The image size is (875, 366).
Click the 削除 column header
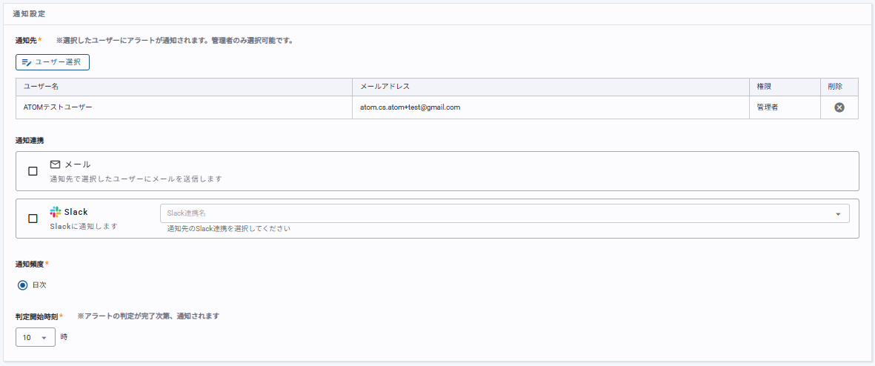pos(835,87)
